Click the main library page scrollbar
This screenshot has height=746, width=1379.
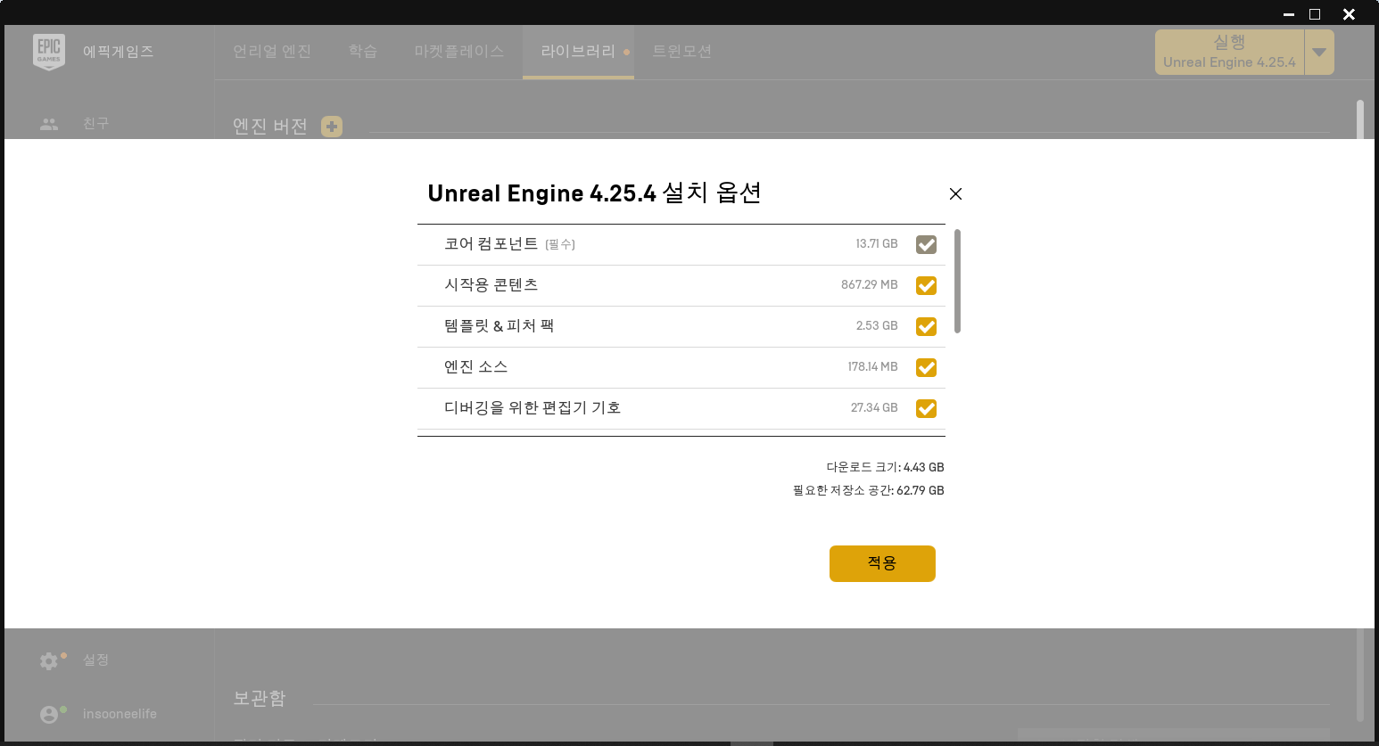point(1360,410)
